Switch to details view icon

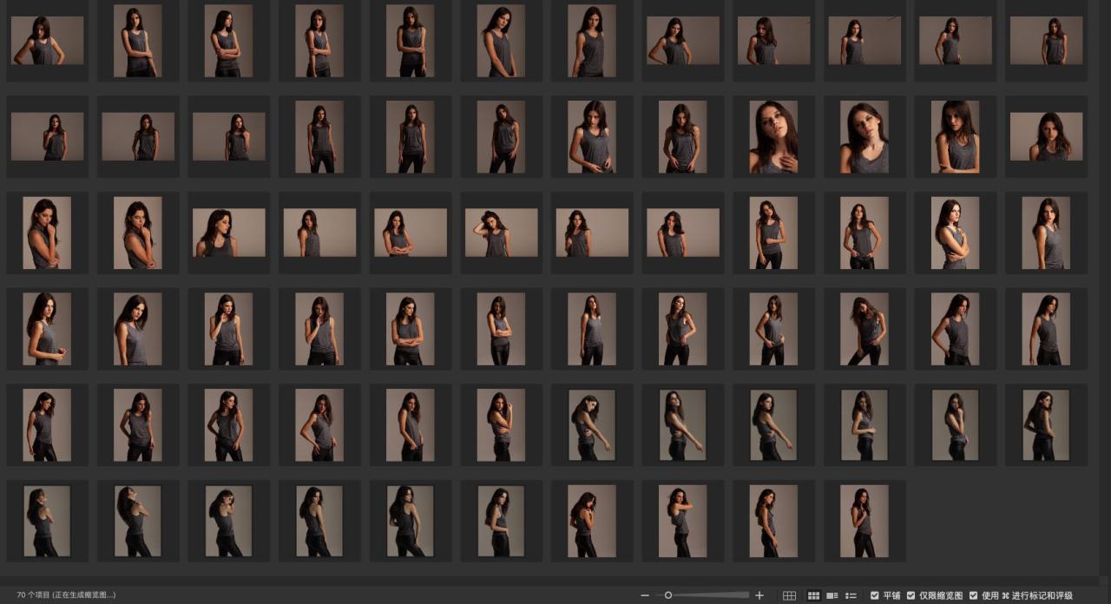click(832, 595)
